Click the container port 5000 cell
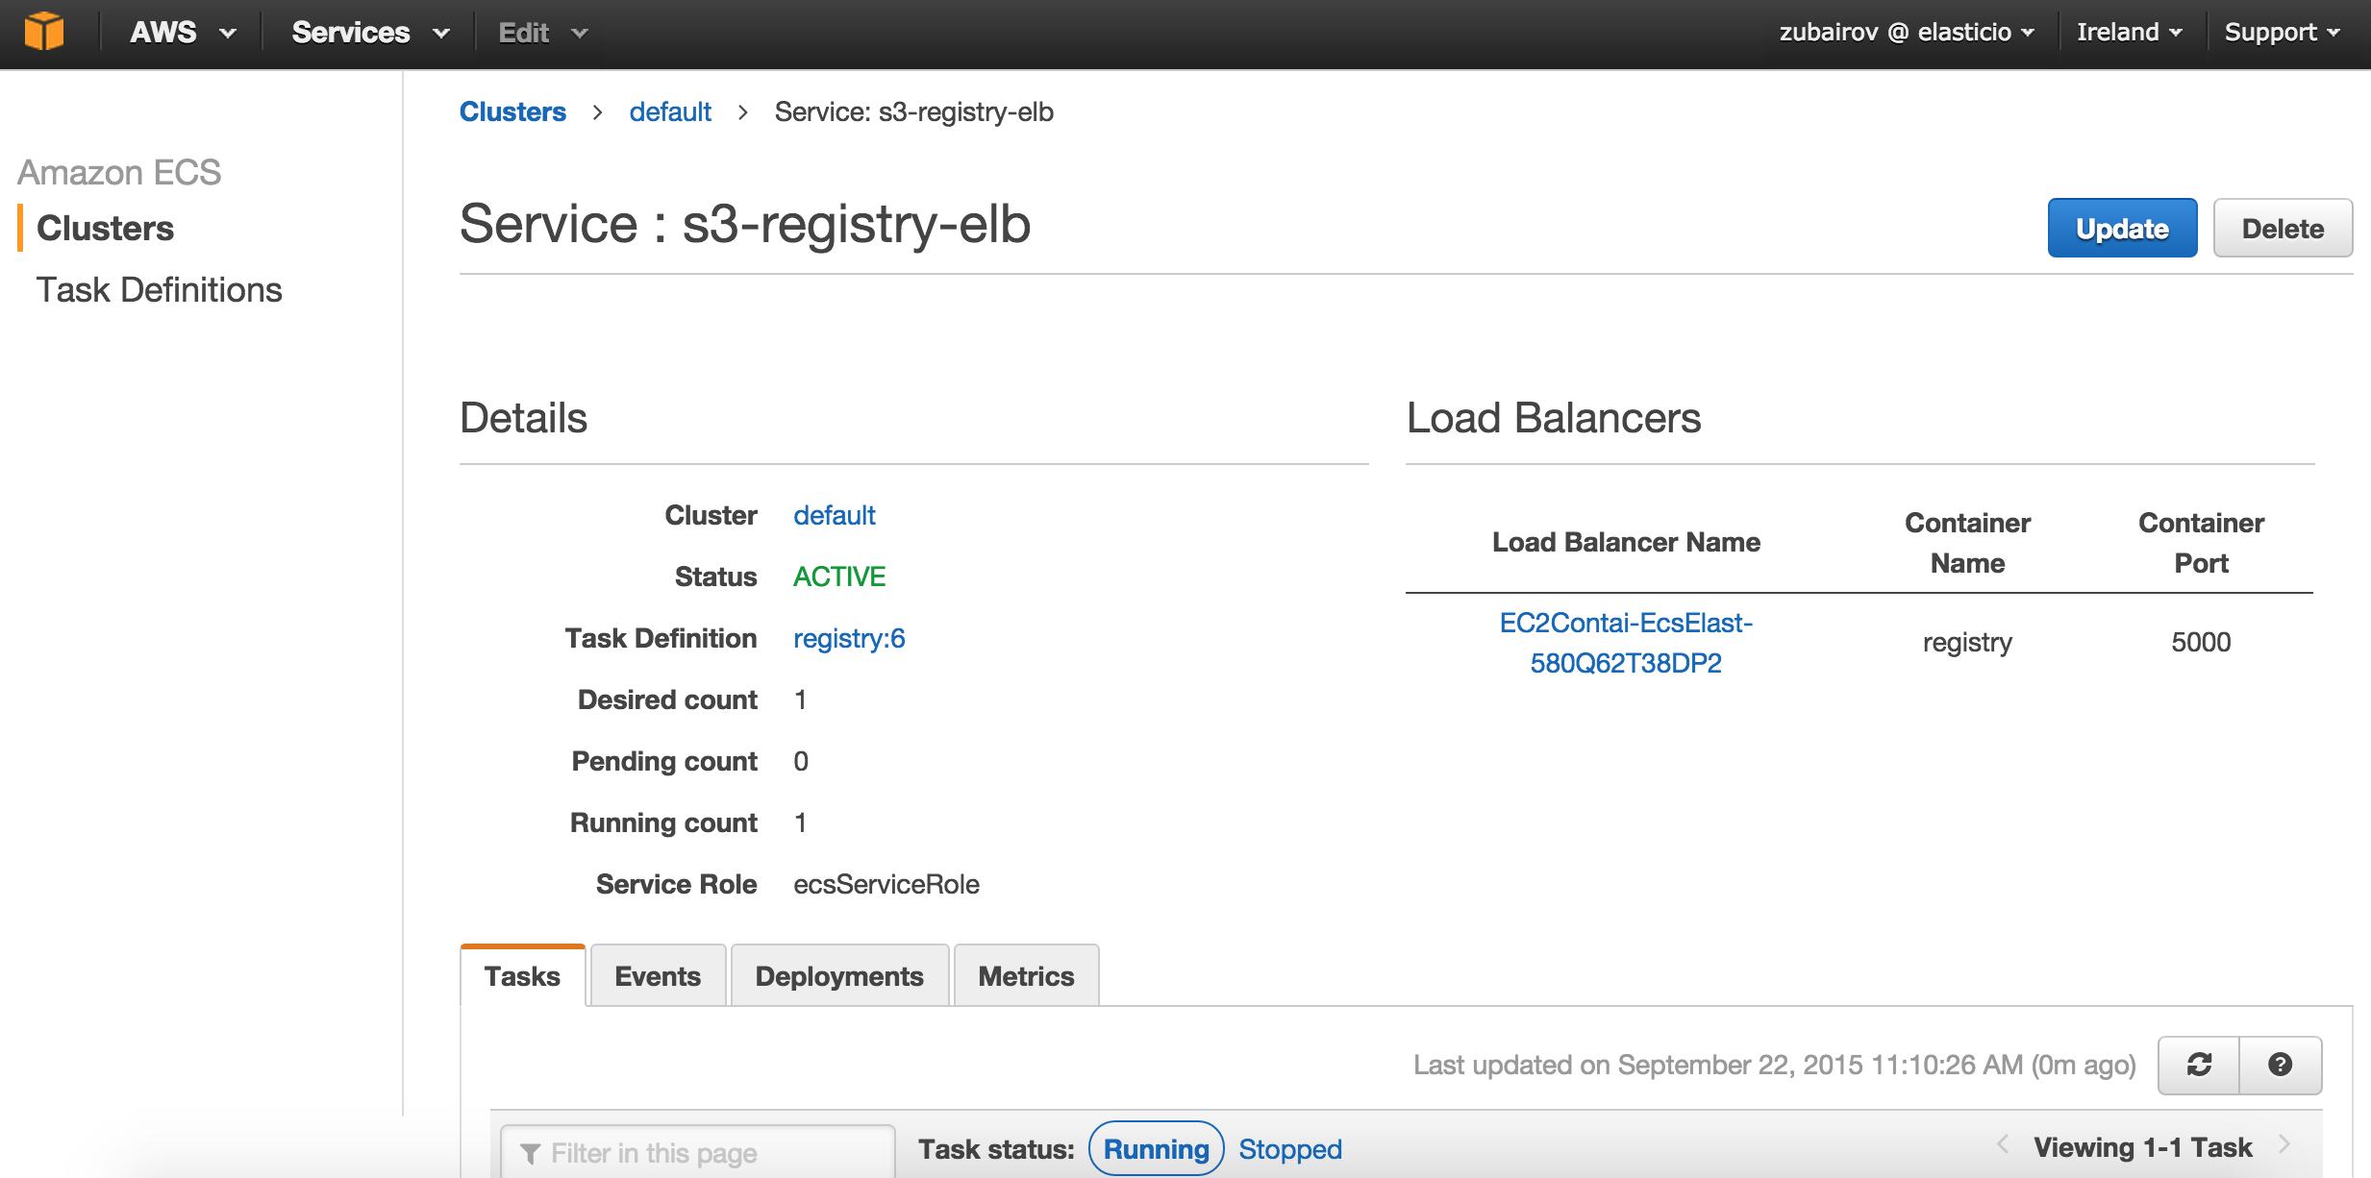This screenshot has width=2371, height=1178. point(2201,643)
